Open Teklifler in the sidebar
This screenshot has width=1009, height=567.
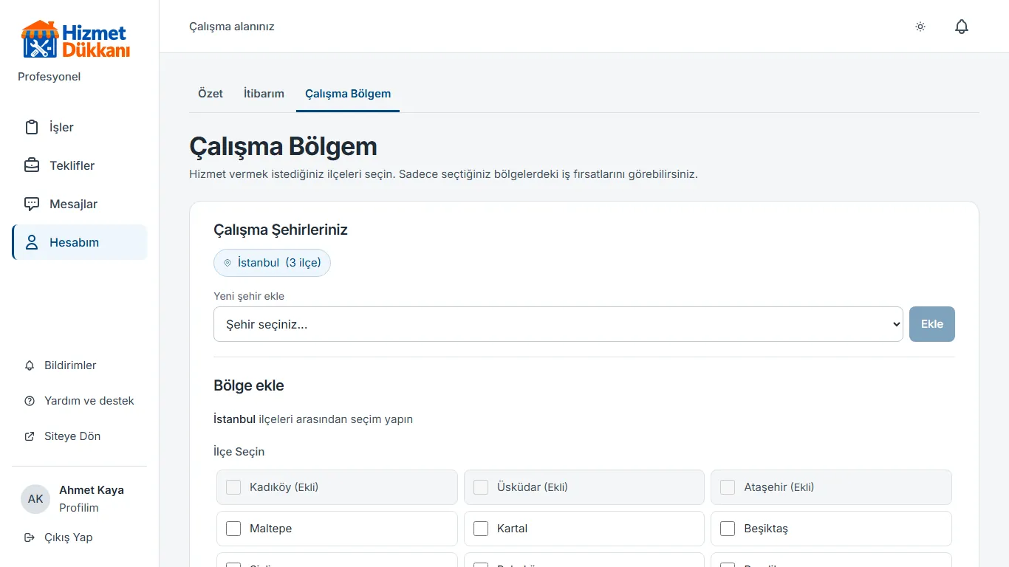click(x=80, y=165)
